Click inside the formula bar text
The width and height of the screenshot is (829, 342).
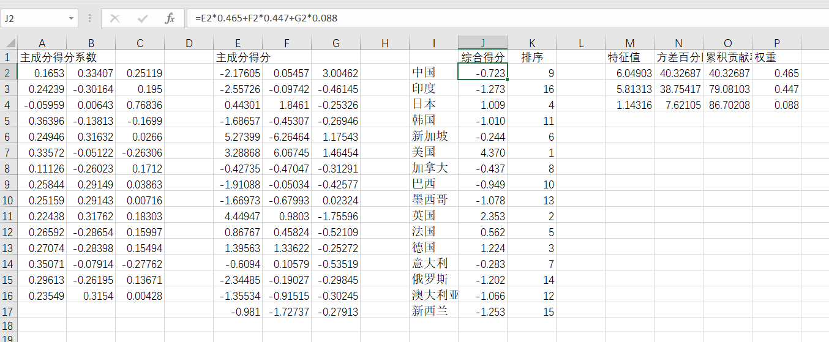[x=490, y=18]
